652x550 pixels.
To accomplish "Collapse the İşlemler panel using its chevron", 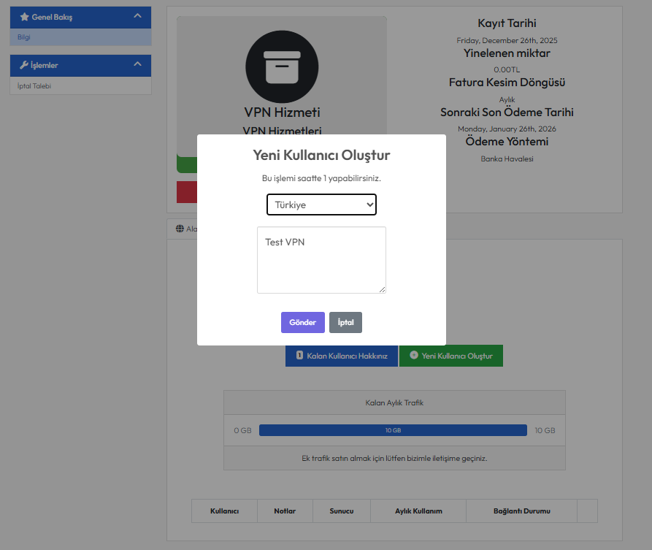I will point(137,65).
